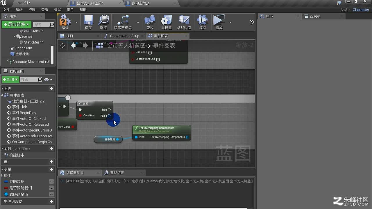
Task: Toggle the Use Case checkbox
Action: point(150,53)
